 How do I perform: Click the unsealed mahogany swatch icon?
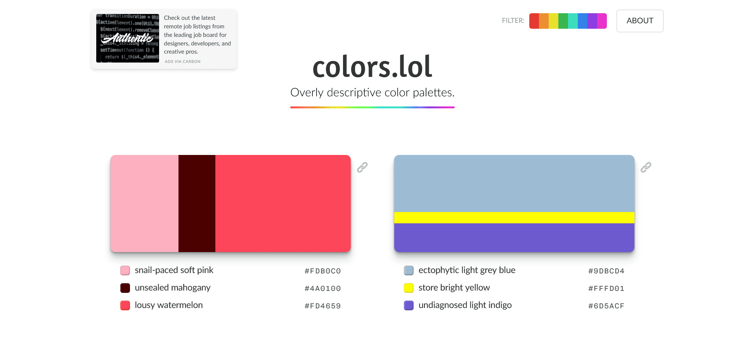click(x=125, y=288)
